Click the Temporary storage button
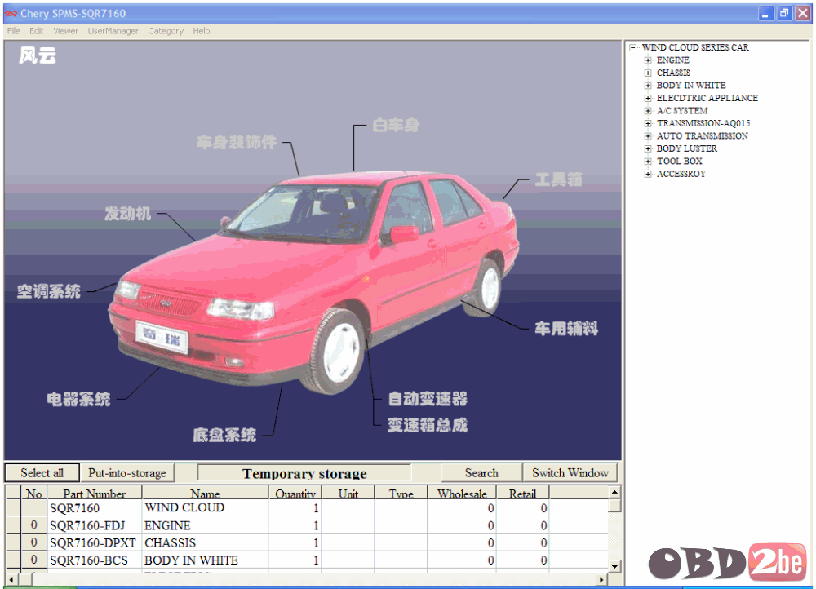816x589 pixels. tap(304, 473)
